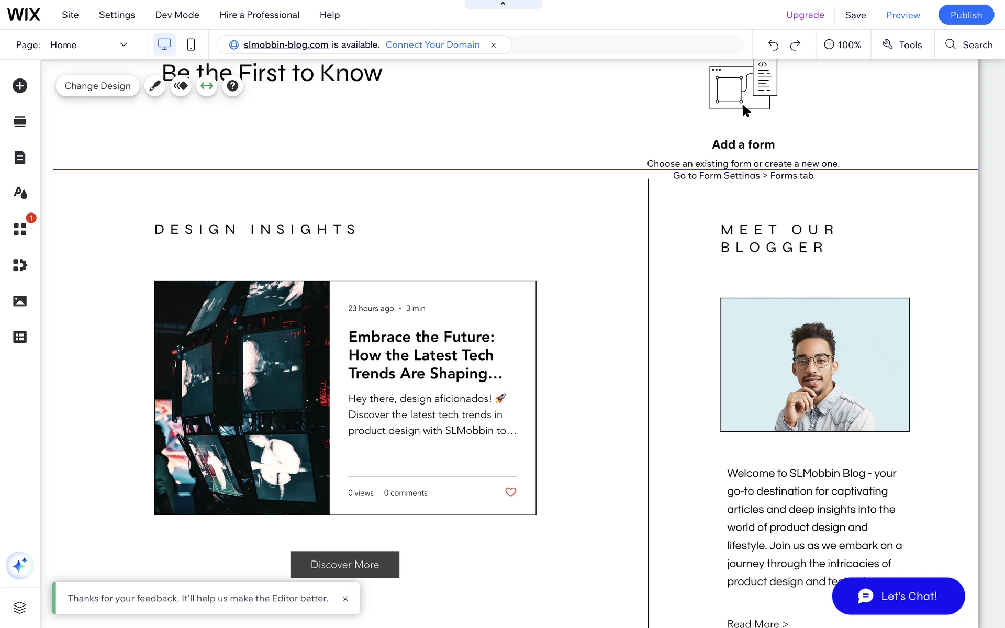1005x628 pixels.
Task: Expand the Page Home dropdown
Action: (x=124, y=45)
